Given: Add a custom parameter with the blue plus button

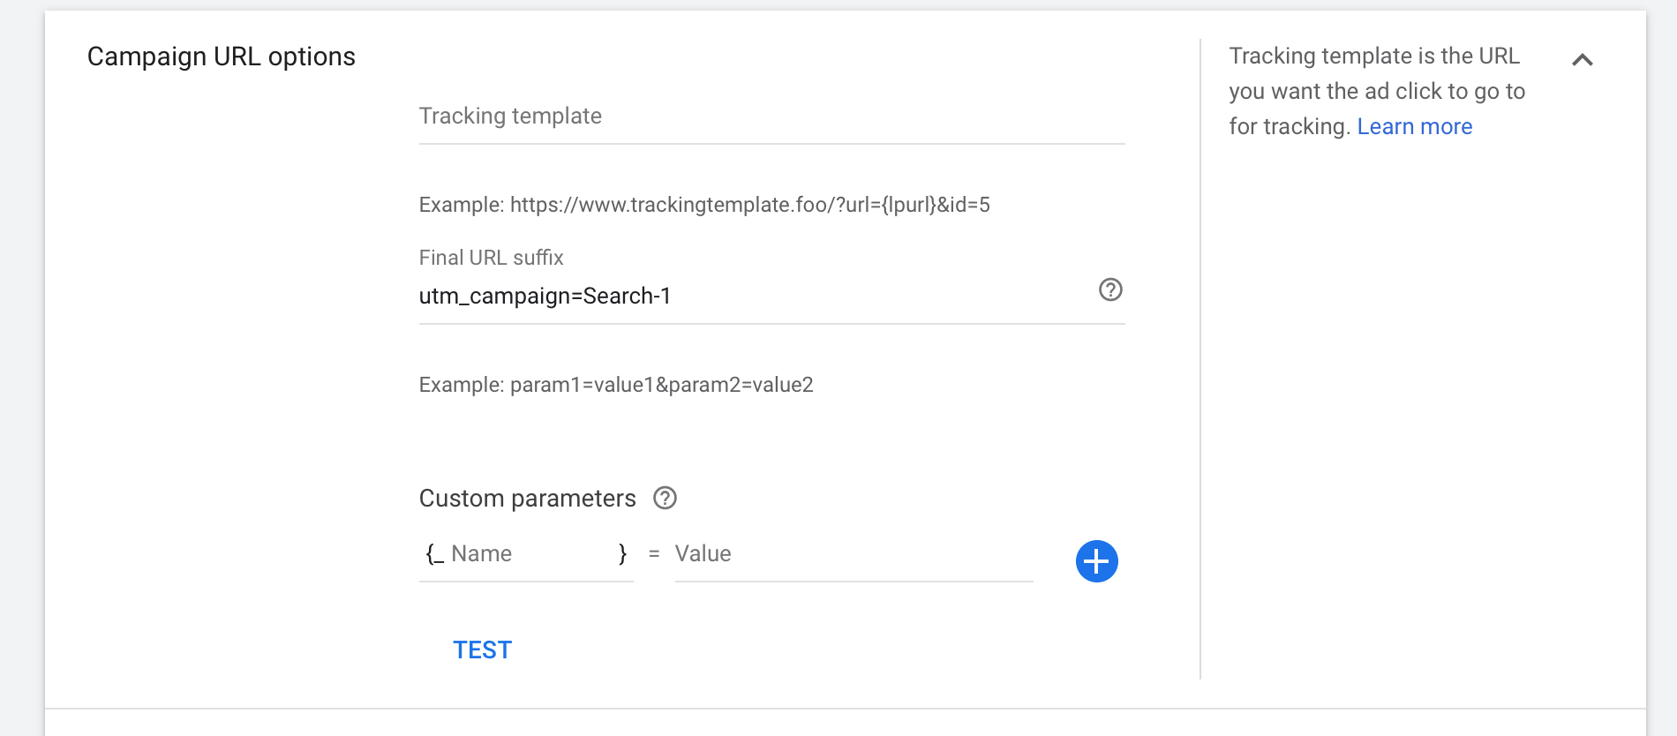Looking at the screenshot, I should [x=1096, y=561].
